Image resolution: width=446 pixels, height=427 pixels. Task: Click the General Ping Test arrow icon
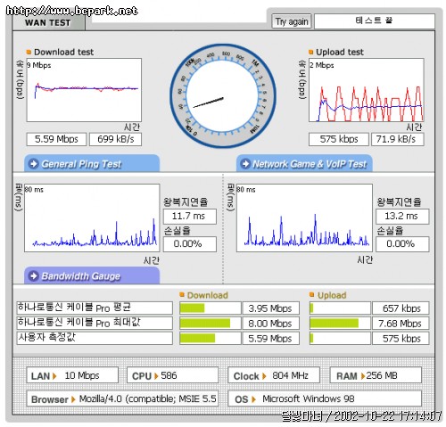[33, 163]
